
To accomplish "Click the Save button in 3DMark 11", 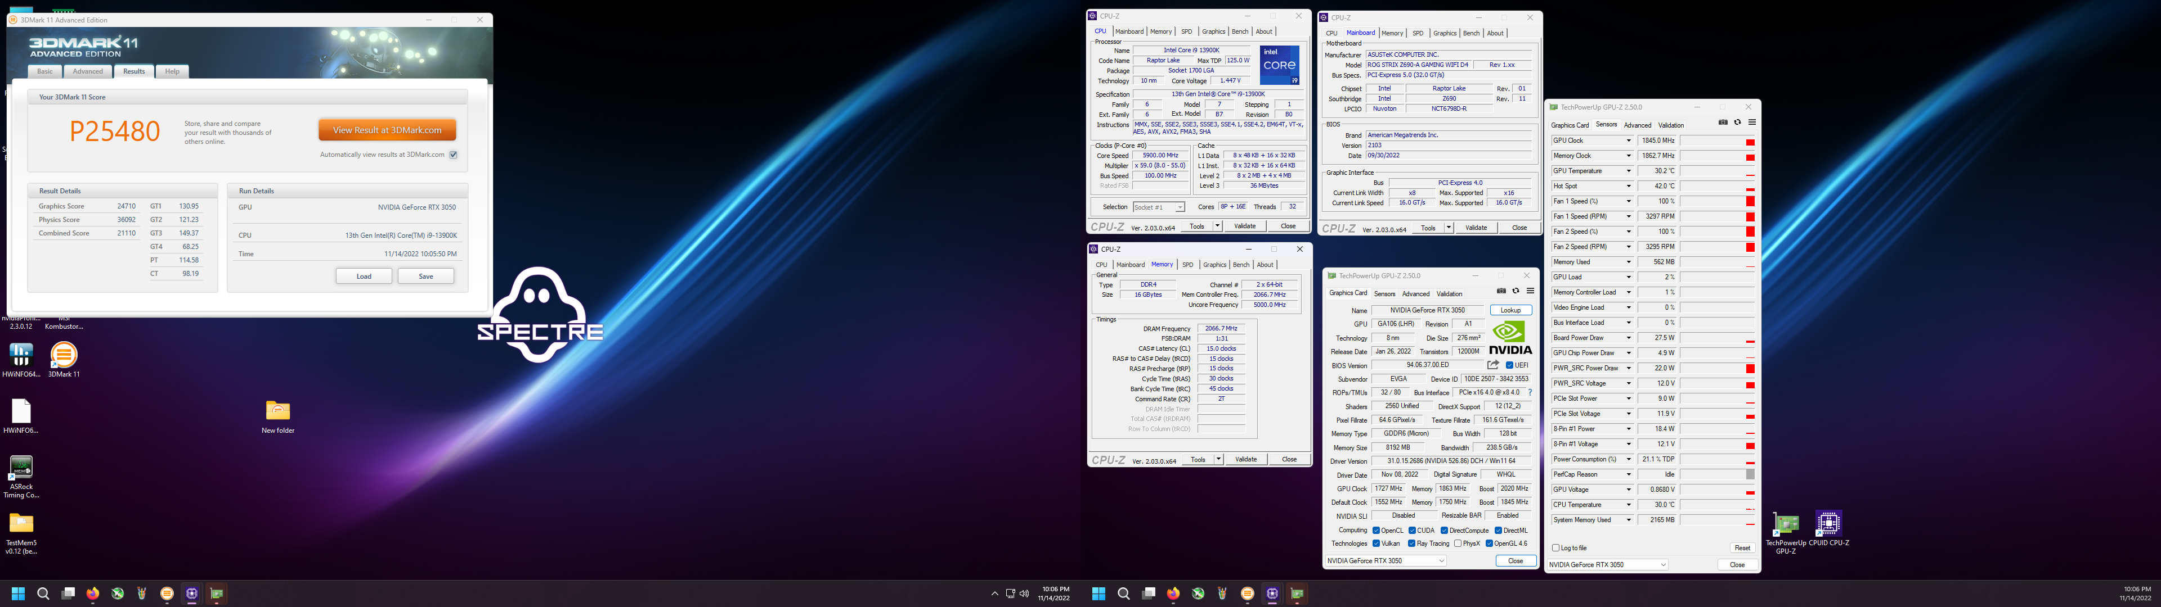I will pos(426,276).
